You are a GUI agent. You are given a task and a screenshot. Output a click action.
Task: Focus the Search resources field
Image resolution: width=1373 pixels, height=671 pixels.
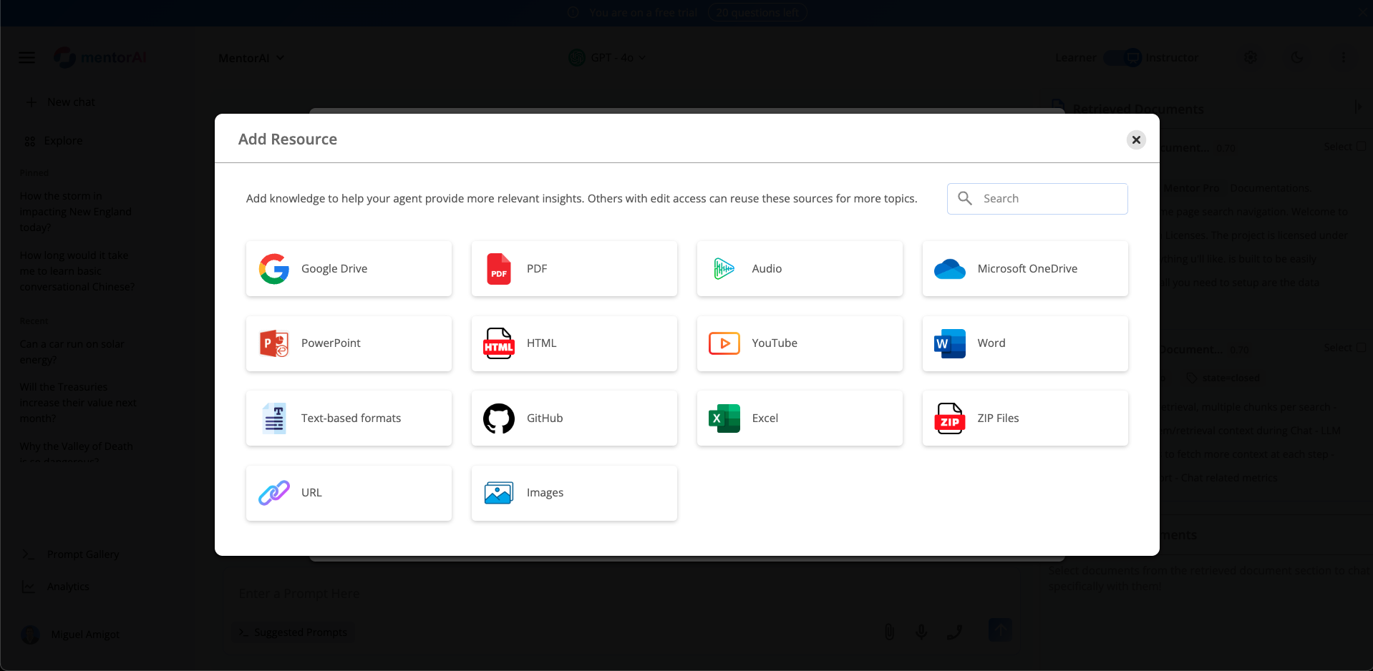click(x=1037, y=198)
